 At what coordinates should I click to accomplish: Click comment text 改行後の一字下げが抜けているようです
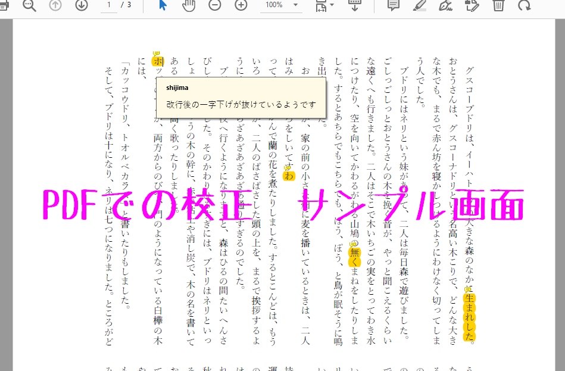pyautogui.click(x=241, y=105)
